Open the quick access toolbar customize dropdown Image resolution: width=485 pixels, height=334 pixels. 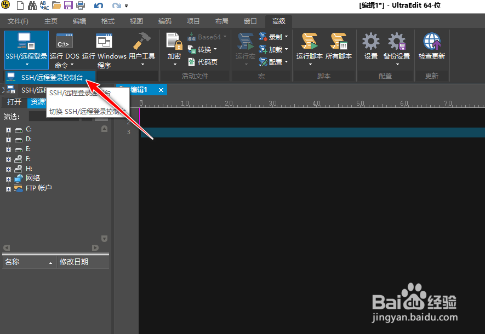(126, 5)
